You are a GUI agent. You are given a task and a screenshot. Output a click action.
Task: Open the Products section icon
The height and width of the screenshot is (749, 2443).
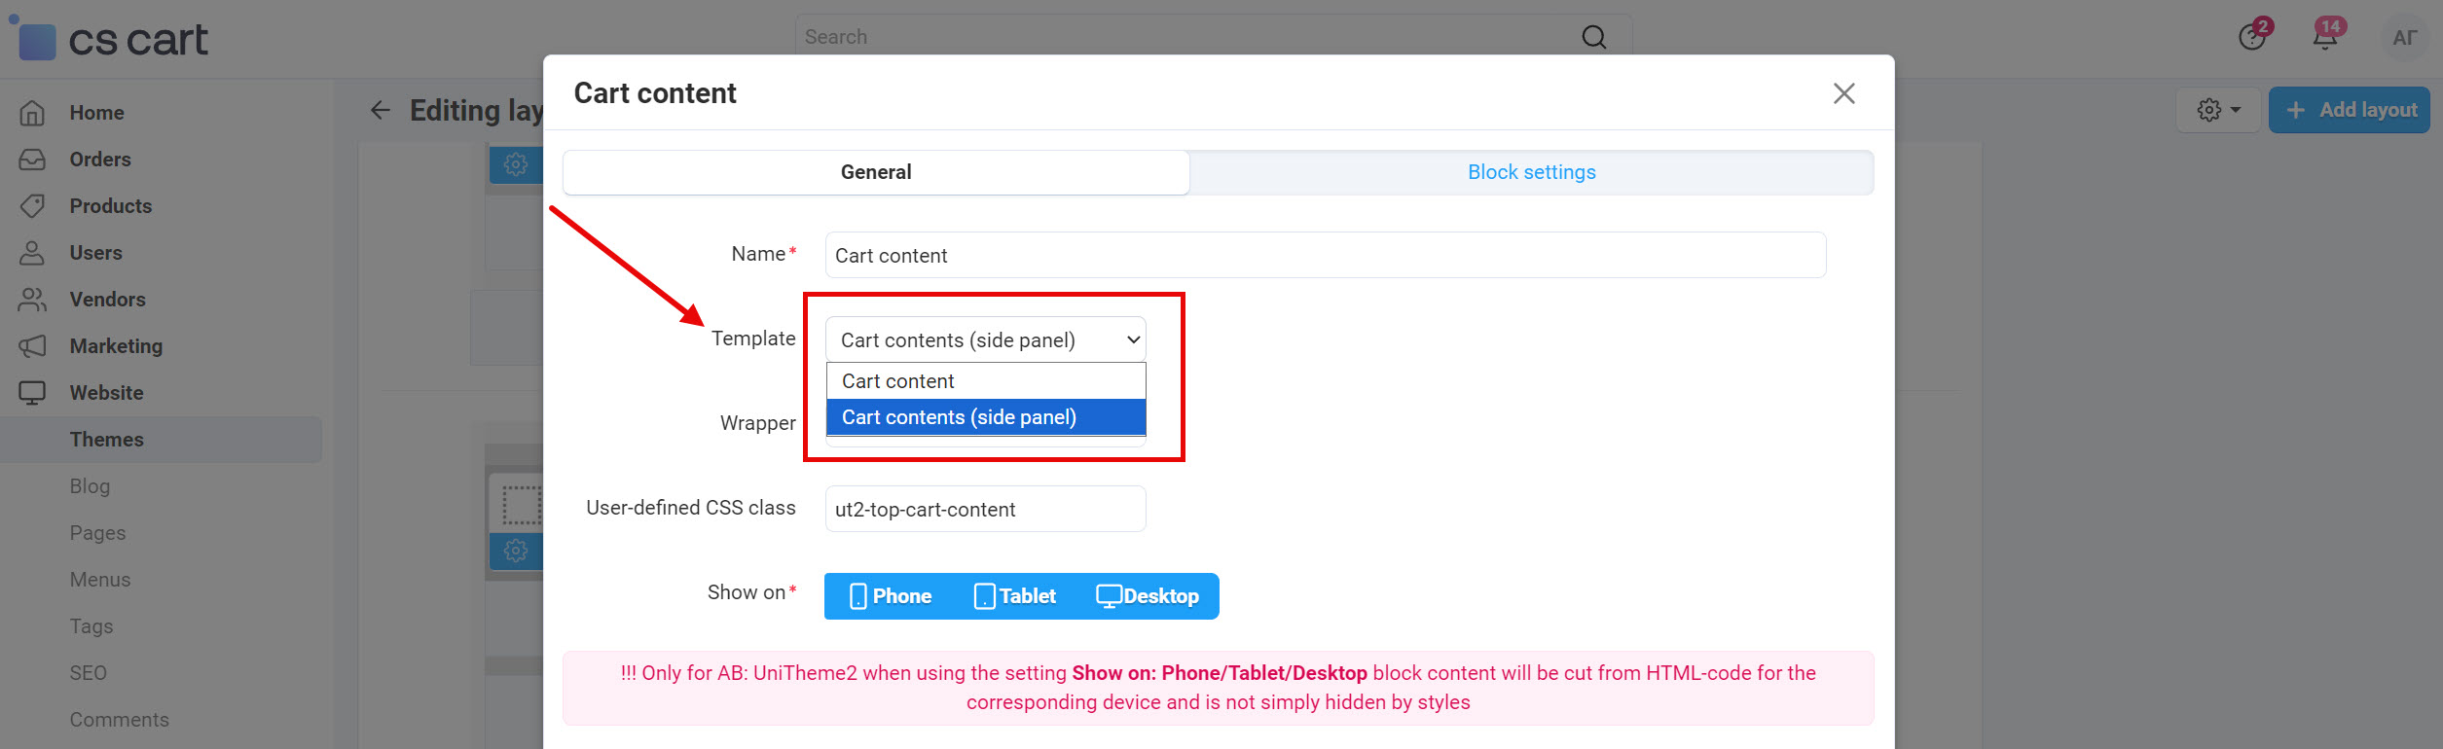[x=32, y=205]
